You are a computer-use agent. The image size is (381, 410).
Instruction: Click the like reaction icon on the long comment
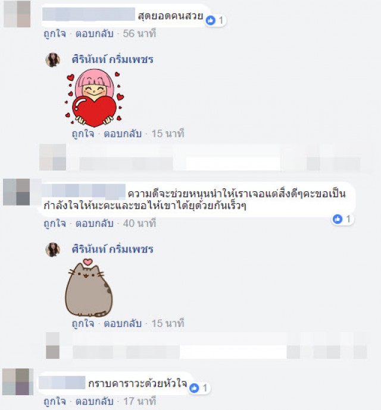(338, 219)
